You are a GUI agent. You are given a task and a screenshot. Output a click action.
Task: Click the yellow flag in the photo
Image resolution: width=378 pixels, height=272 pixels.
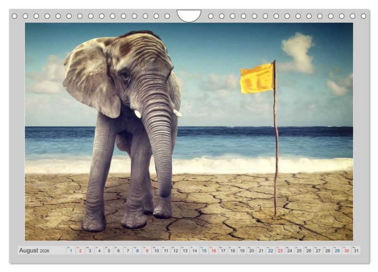pyautogui.click(x=257, y=78)
